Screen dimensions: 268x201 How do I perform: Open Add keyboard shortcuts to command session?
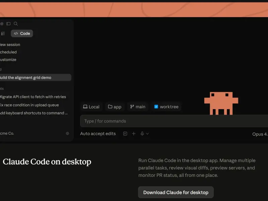pyautogui.click(x=34, y=113)
